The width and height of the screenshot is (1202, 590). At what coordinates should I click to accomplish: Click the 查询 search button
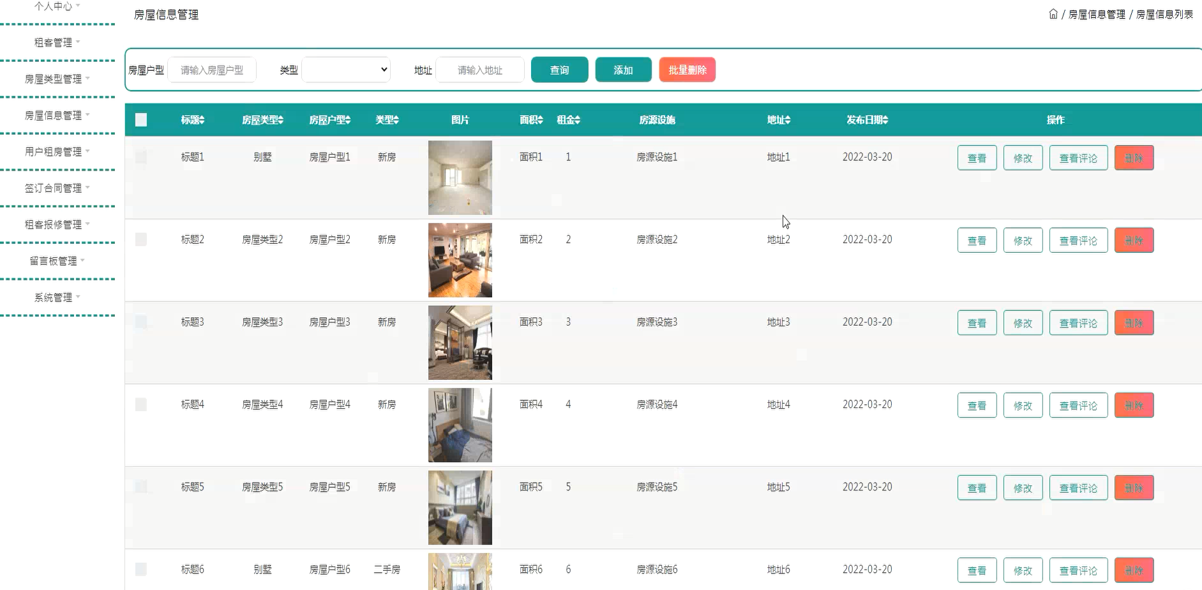559,70
